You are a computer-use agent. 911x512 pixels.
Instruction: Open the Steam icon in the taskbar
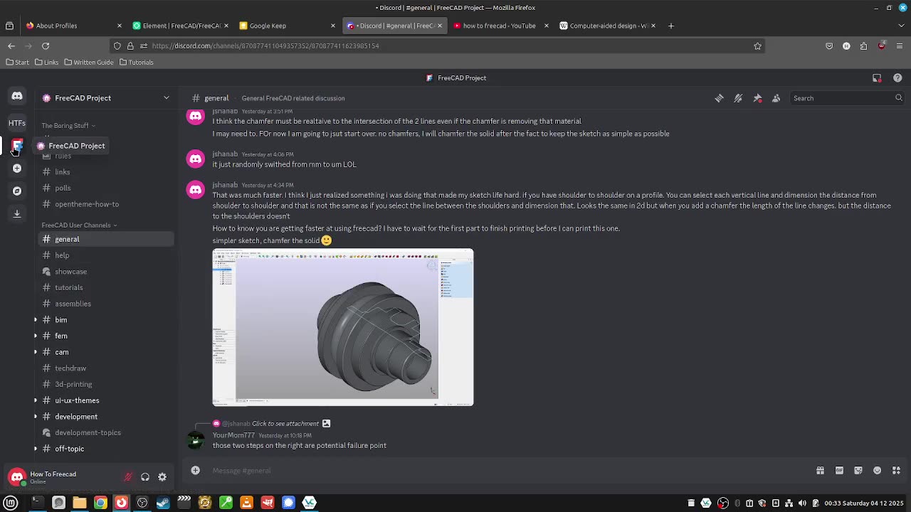[x=163, y=503]
